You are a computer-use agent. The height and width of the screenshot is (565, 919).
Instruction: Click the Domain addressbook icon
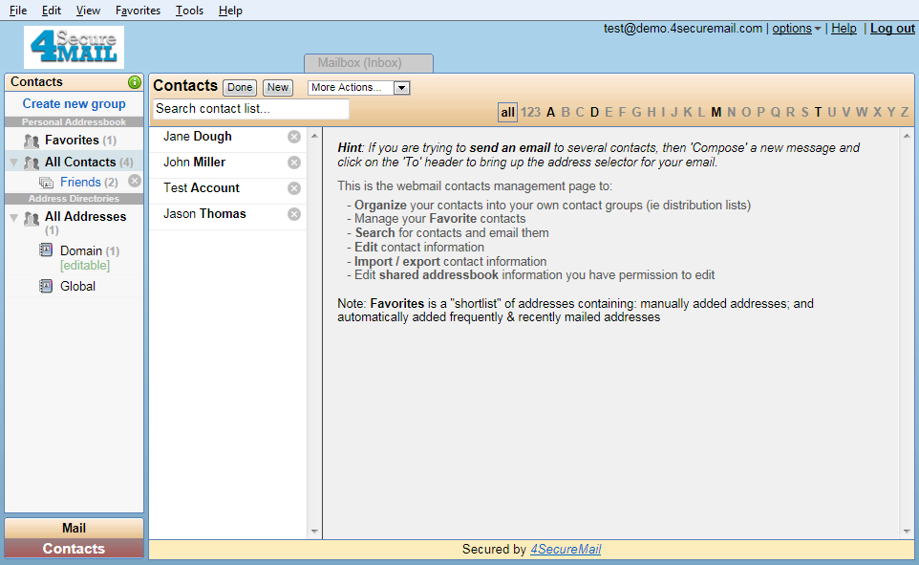46,250
